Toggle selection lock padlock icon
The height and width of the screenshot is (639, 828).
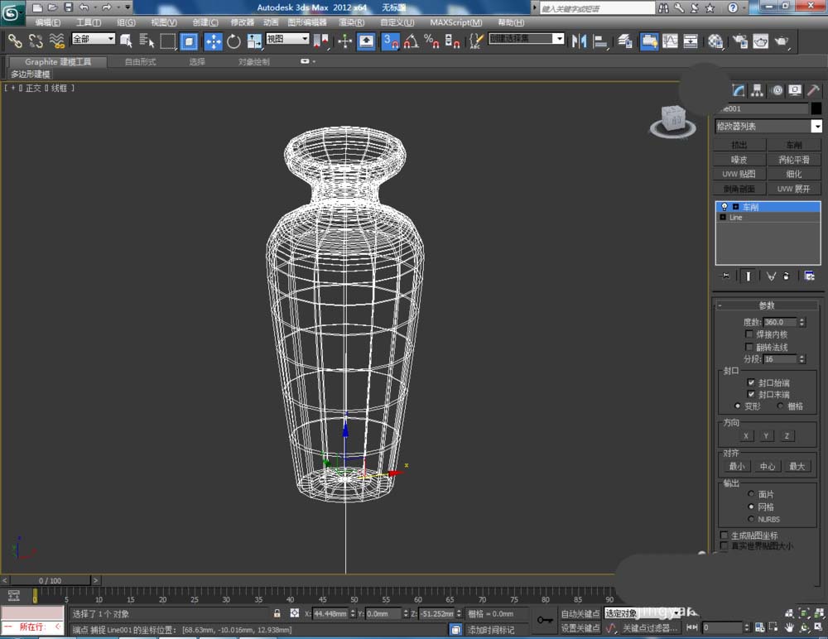point(277,613)
